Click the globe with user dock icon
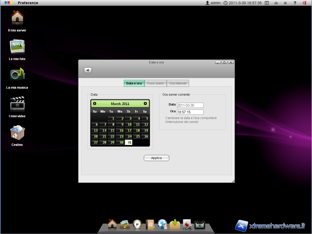The width and height of the screenshot is (312, 234). [162, 224]
